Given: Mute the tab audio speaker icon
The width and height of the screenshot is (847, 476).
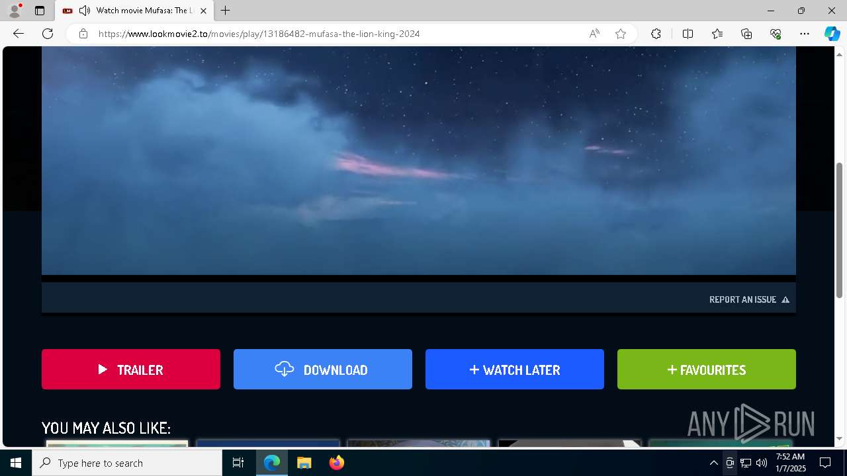Looking at the screenshot, I should [x=84, y=11].
